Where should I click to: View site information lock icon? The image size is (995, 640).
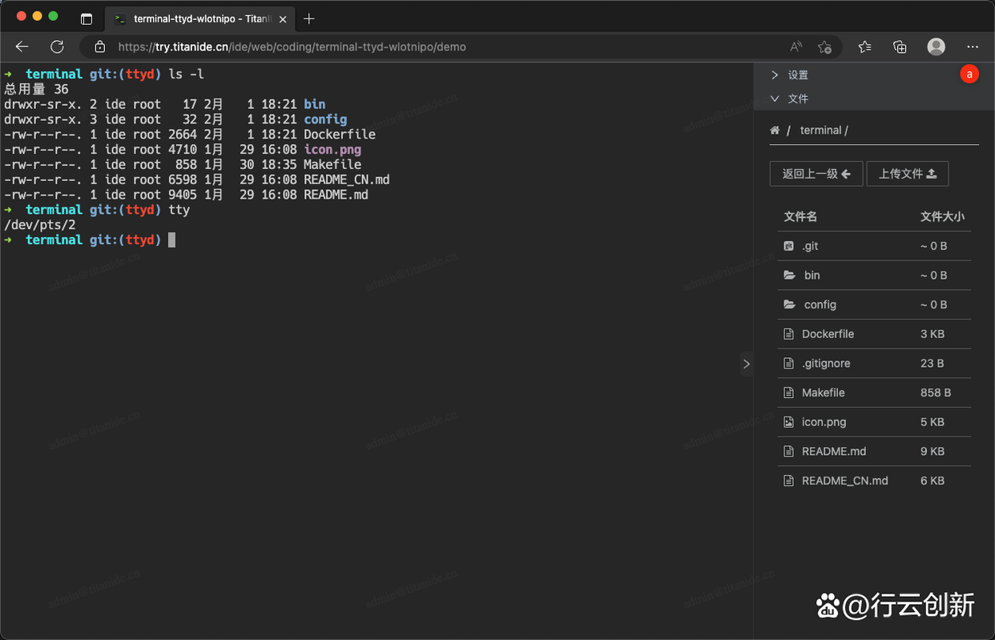coord(100,46)
